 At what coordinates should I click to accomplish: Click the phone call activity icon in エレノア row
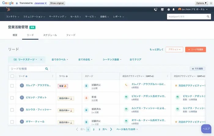coord(126,85)
